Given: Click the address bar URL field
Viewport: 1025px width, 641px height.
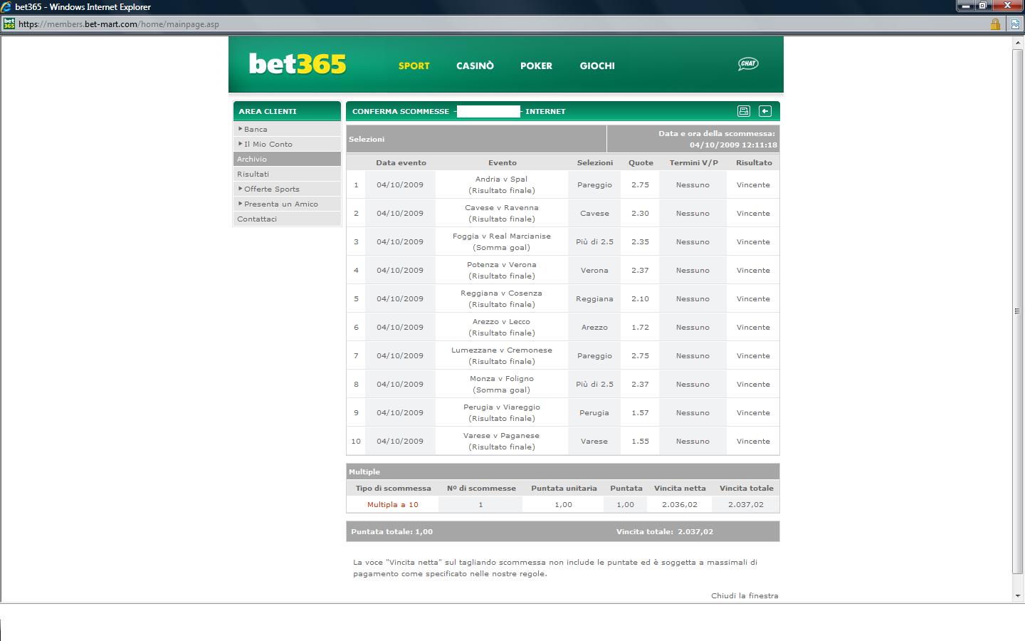Looking at the screenshot, I should (x=498, y=24).
